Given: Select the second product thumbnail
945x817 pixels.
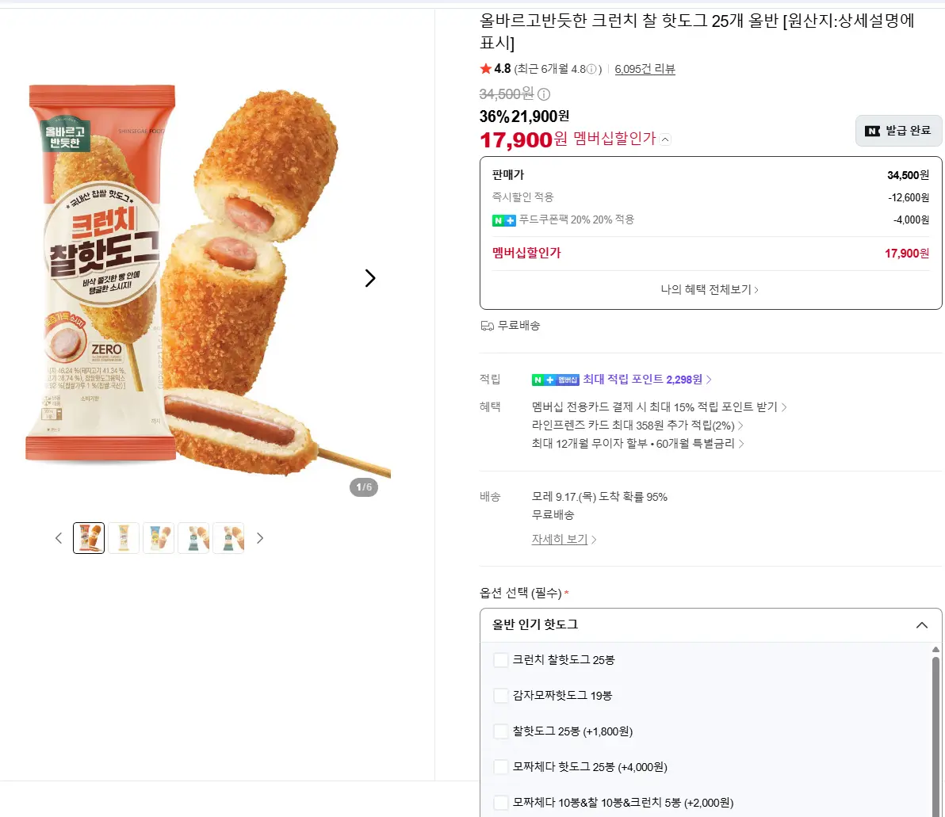Looking at the screenshot, I should coord(124,538).
